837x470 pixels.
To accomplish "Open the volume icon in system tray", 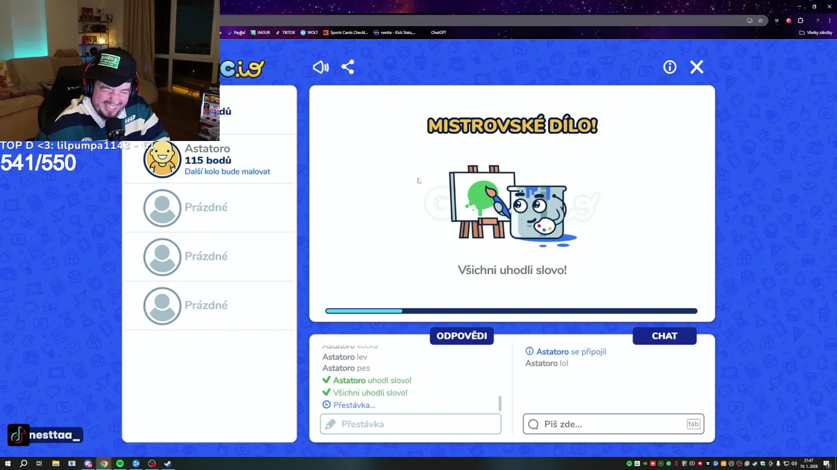I will pos(794,463).
